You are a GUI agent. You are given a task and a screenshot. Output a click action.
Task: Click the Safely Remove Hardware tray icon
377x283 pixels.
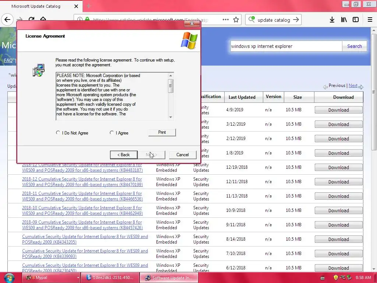point(349,277)
